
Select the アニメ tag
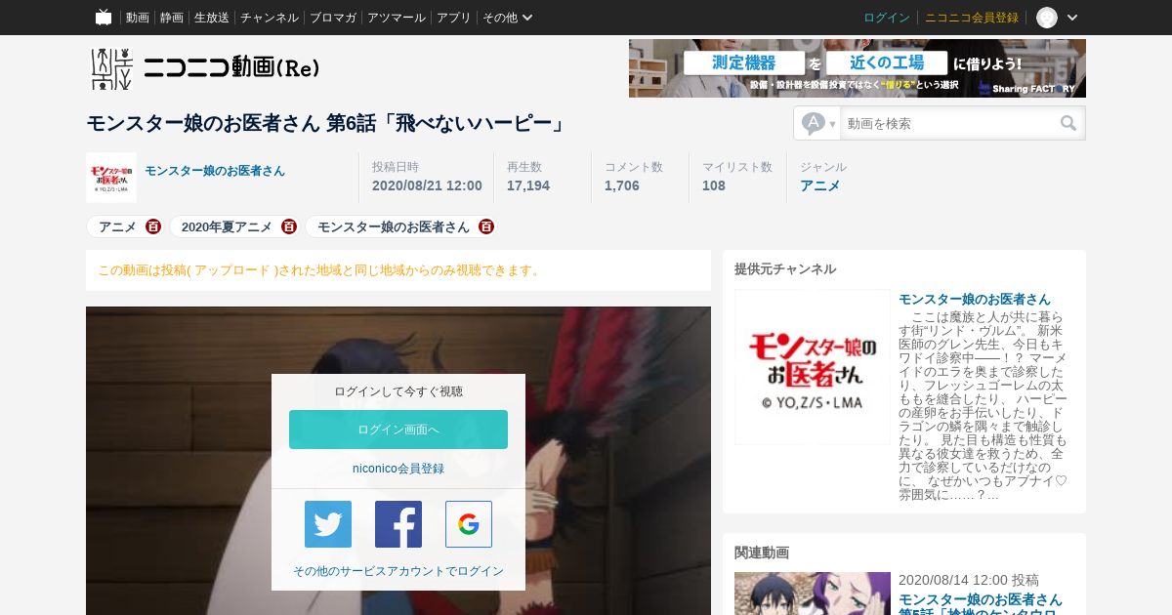pyautogui.click(x=118, y=226)
